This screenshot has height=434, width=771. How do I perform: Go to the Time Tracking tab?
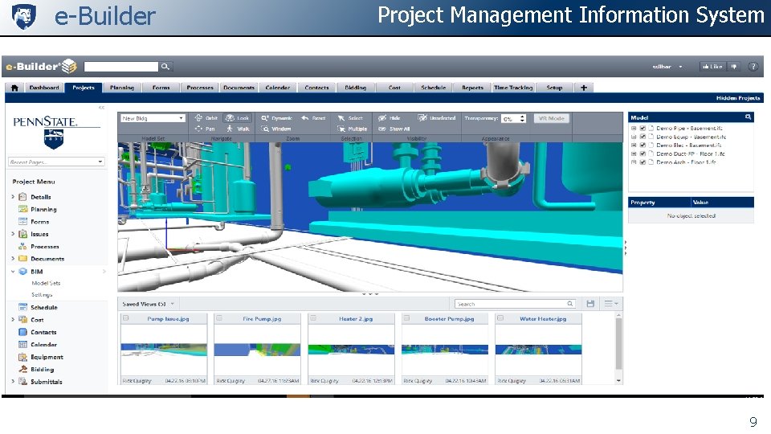tap(513, 88)
